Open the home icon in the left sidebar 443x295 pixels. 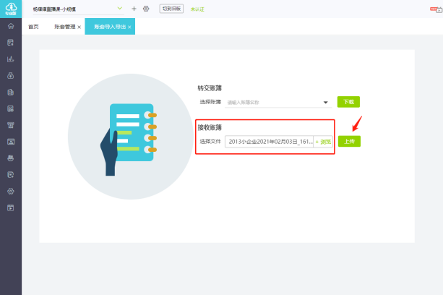(x=11, y=26)
